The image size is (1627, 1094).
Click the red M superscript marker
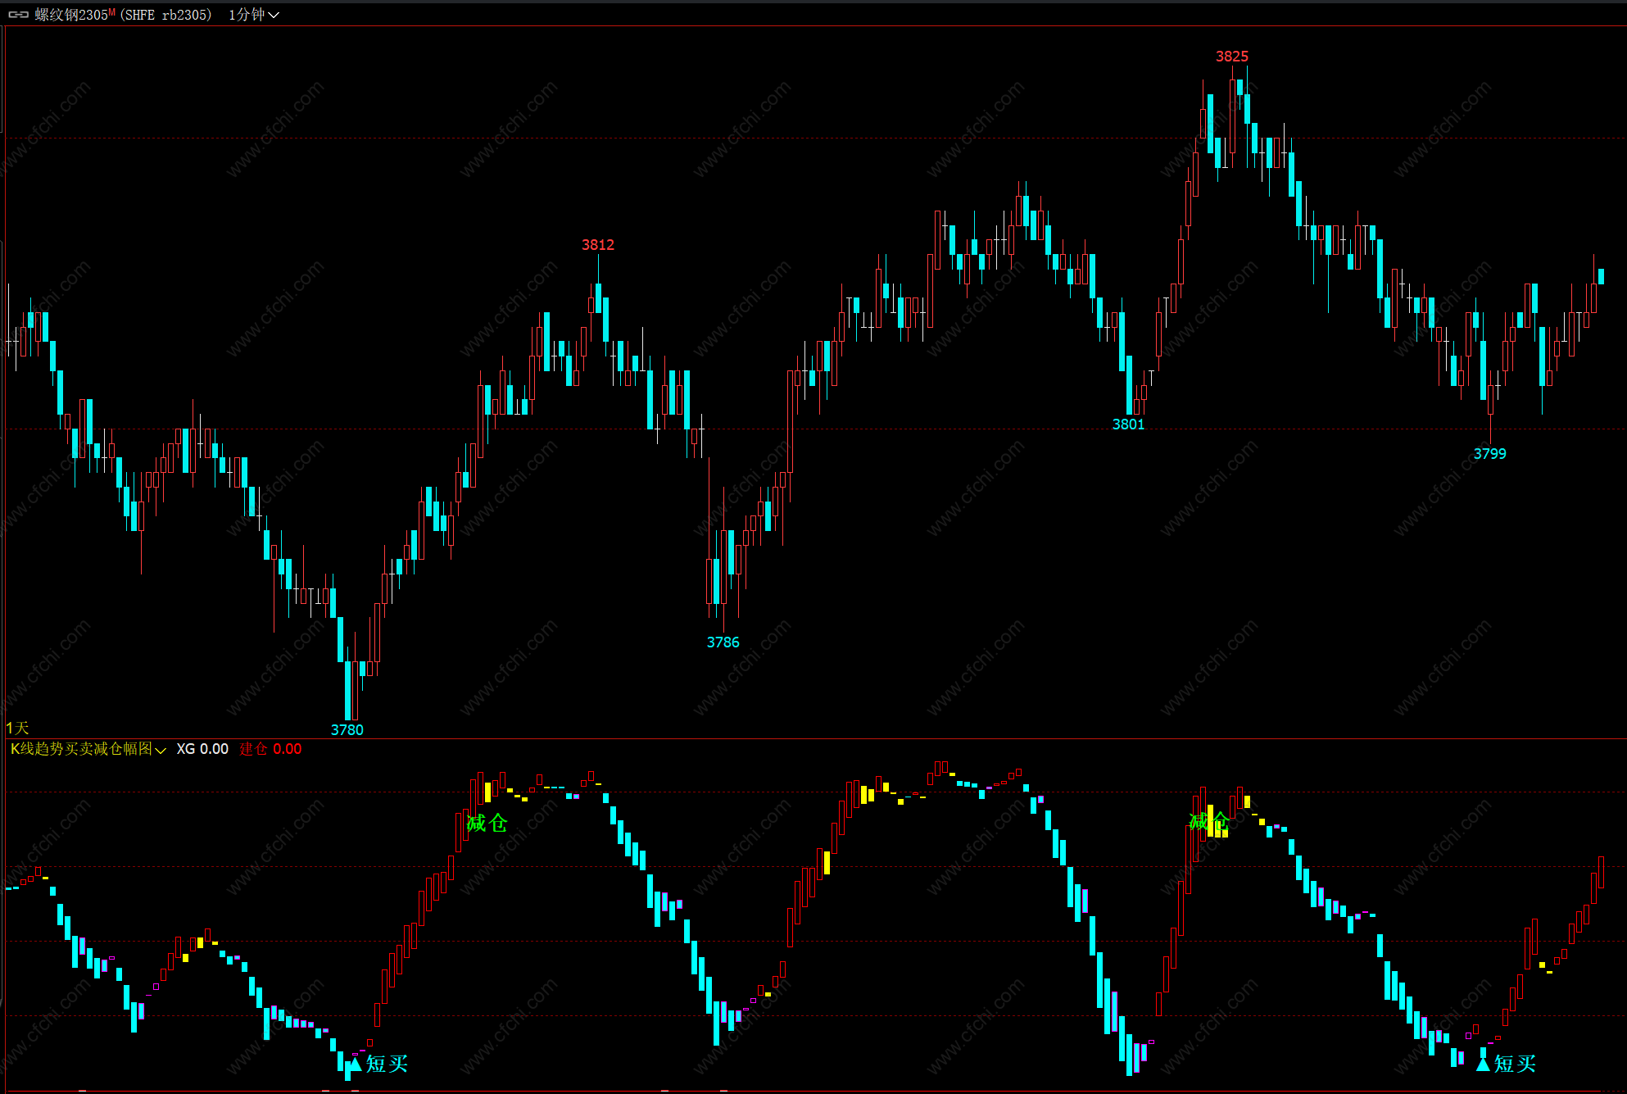point(111,11)
